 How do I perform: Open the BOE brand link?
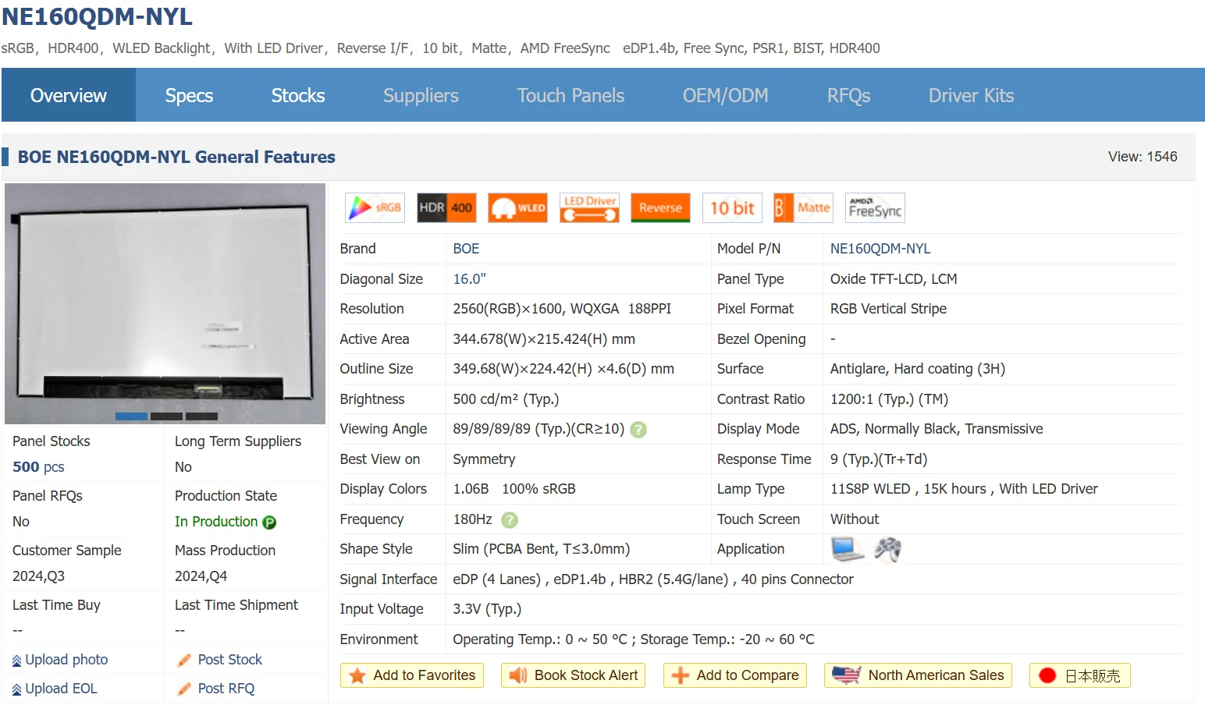click(466, 249)
